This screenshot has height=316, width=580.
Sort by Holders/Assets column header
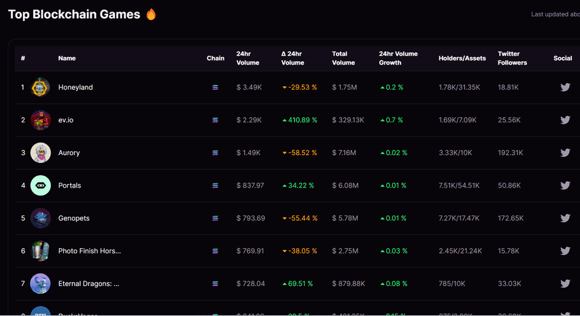[462, 58]
